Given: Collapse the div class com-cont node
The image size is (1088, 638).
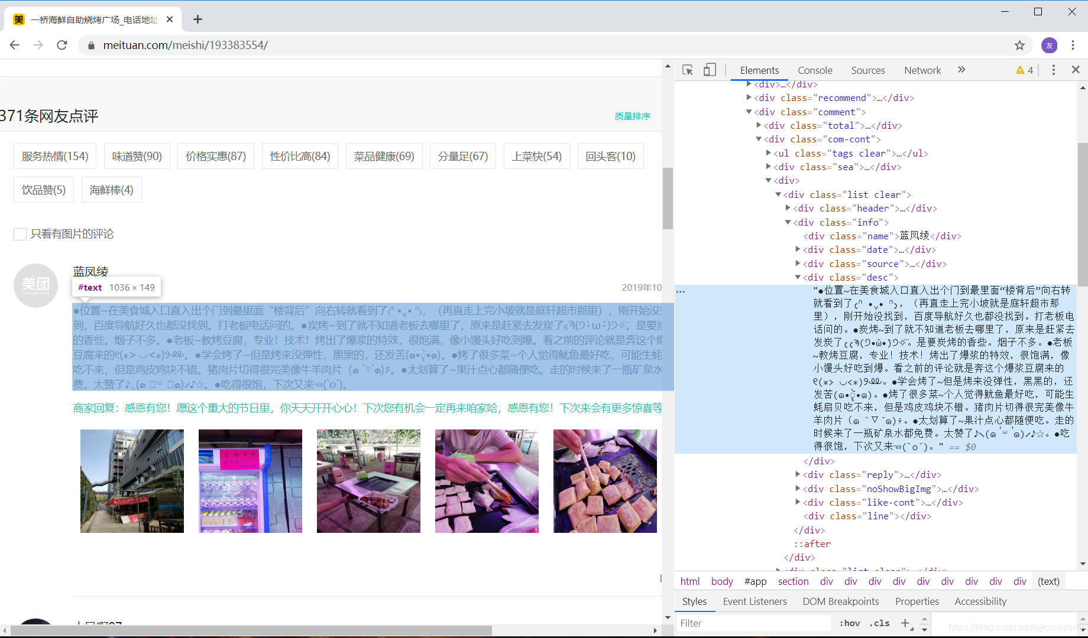Looking at the screenshot, I should click(759, 139).
